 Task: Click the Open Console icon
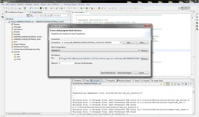191,84
